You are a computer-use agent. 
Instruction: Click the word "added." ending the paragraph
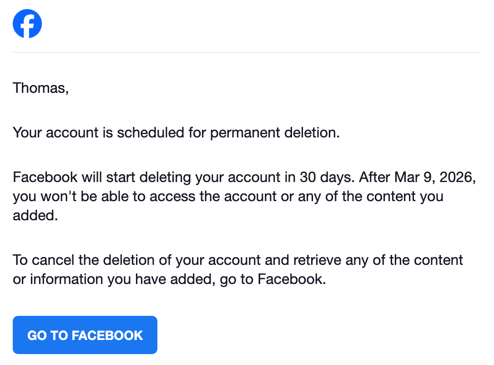coord(35,215)
